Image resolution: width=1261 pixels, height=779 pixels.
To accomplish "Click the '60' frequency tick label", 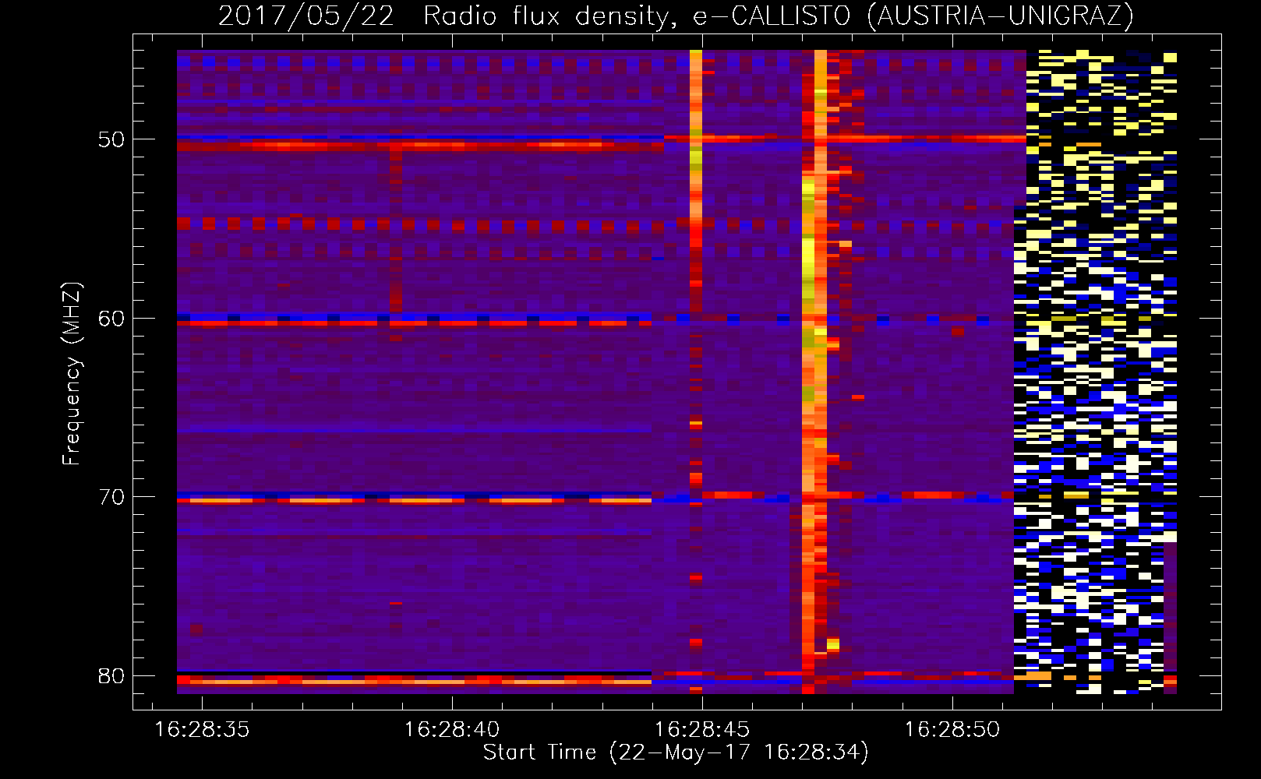I will point(111,319).
